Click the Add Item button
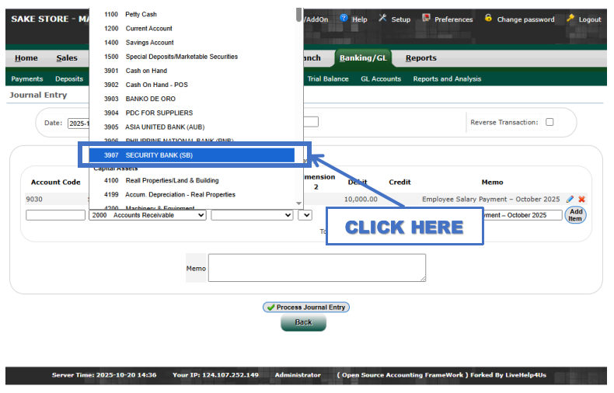The height and width of the screenshot is (393, 614). click(575, 215)
